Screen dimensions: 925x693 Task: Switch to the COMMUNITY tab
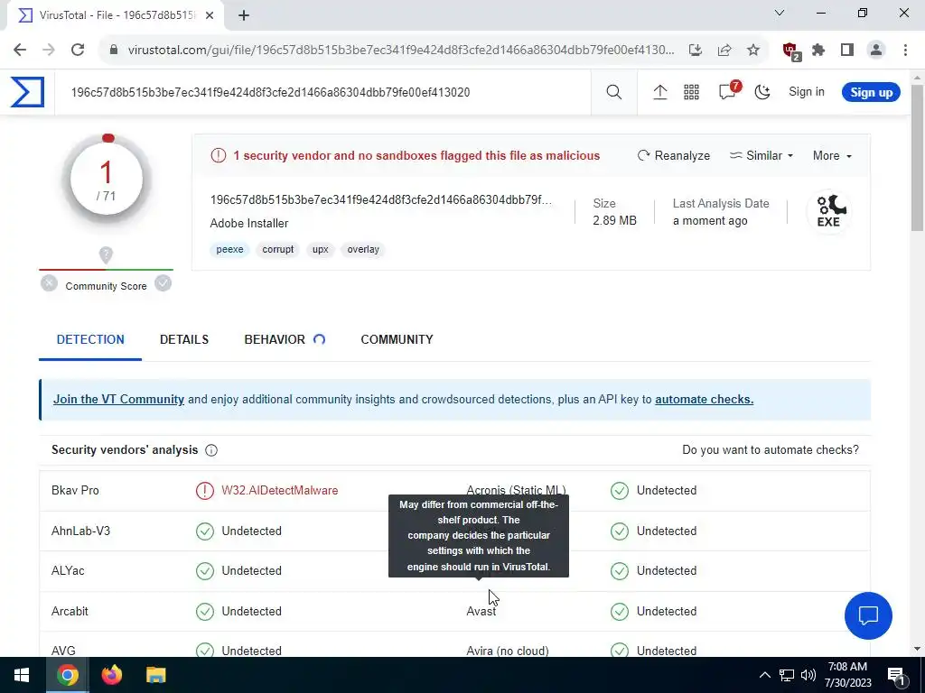tap(397, 339)
